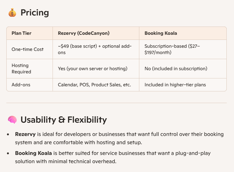Click the horizontal divider below the table
This screenshot has width=234, height=172.
[117, 103]
